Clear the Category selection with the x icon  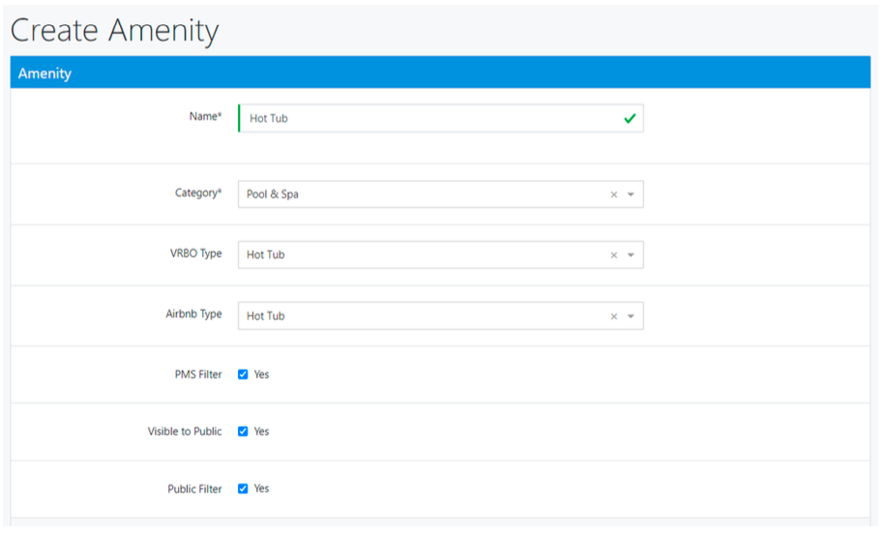(613, 194)
